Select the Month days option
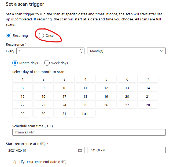170x167 pixels. pyautogui.click(x=15, y=63)
